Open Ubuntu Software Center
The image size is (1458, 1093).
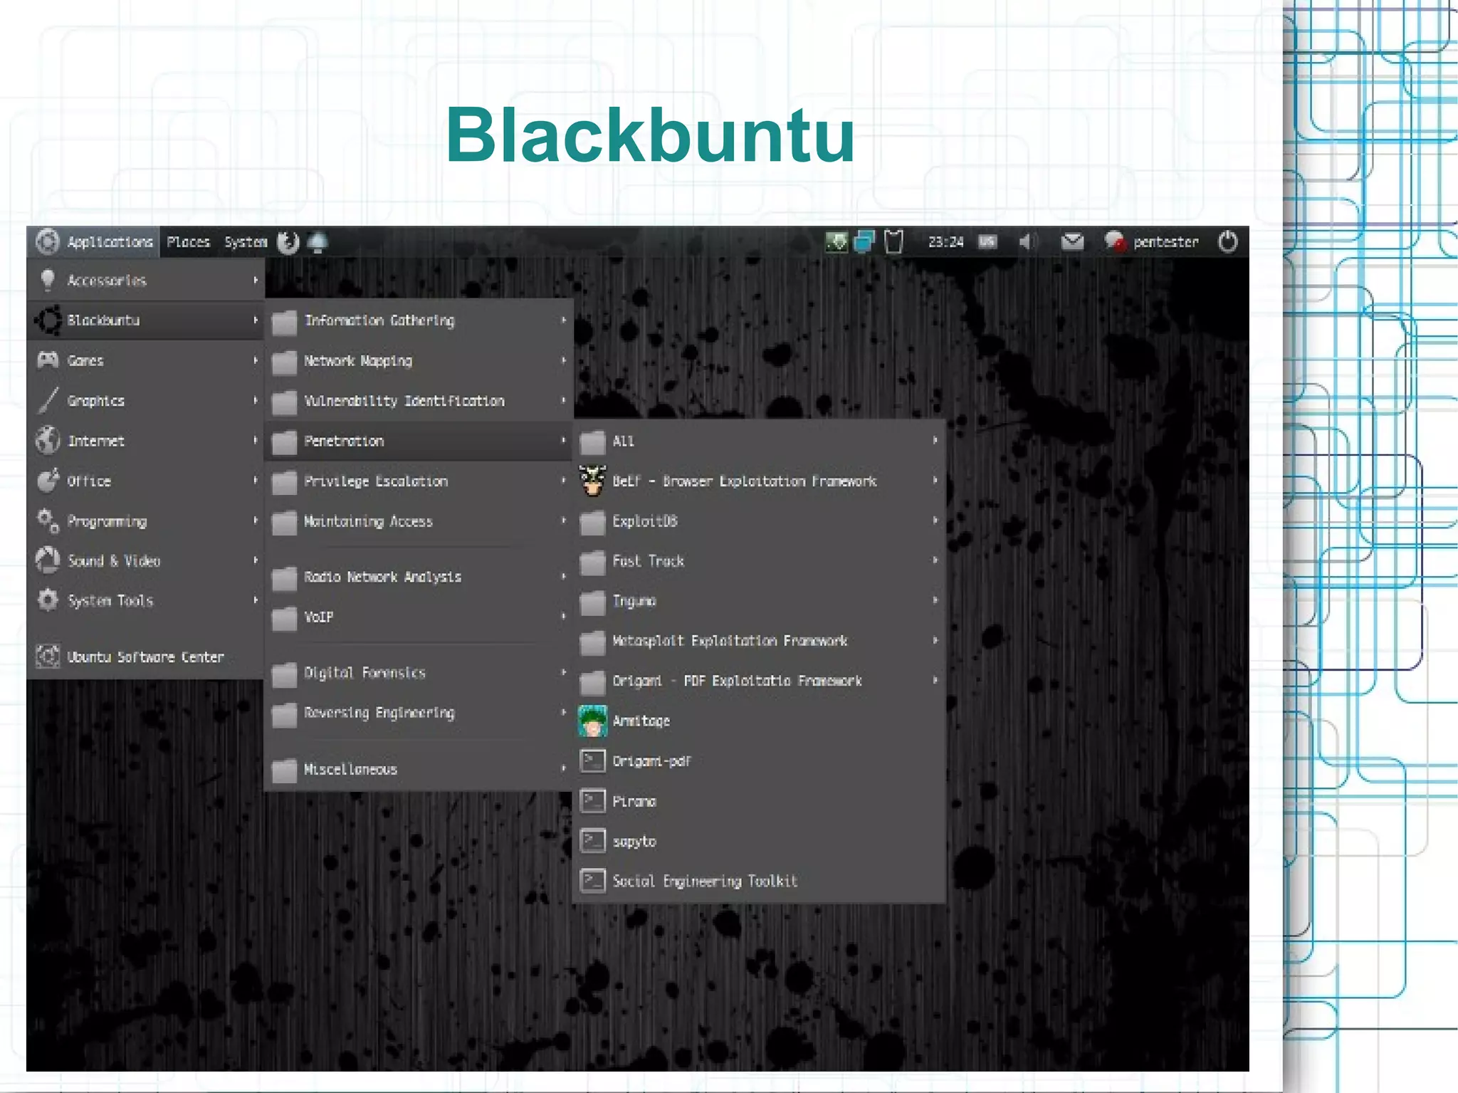146,657
